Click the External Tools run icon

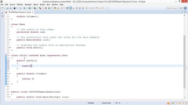pos(40,8)
